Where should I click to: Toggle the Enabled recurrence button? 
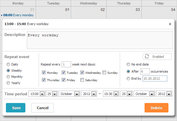point(157,56)
